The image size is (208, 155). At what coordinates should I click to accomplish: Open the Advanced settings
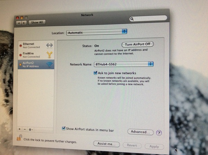(x=140, y=132)
